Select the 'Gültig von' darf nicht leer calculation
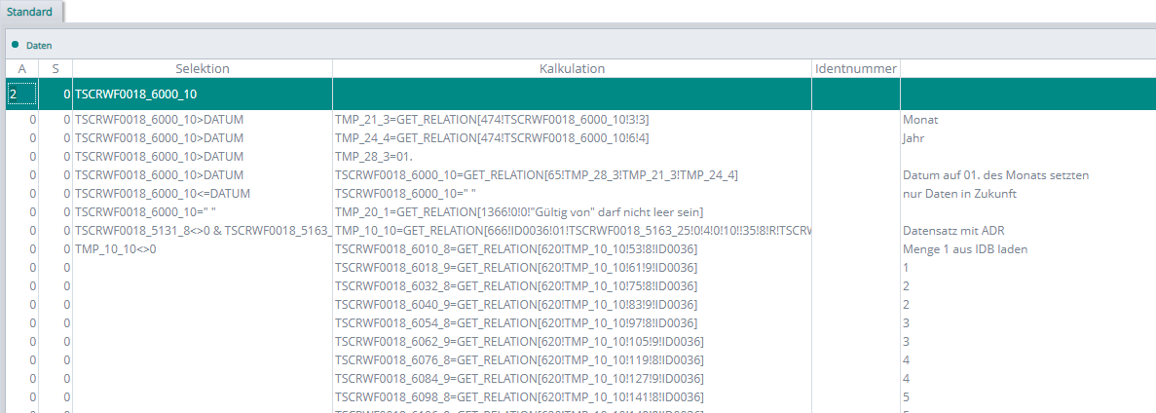Viewport: 1156px width, 413px height. [518, 212]
